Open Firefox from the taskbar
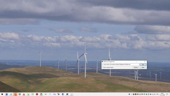The image size is (170, 96). [x=24, y=94]
